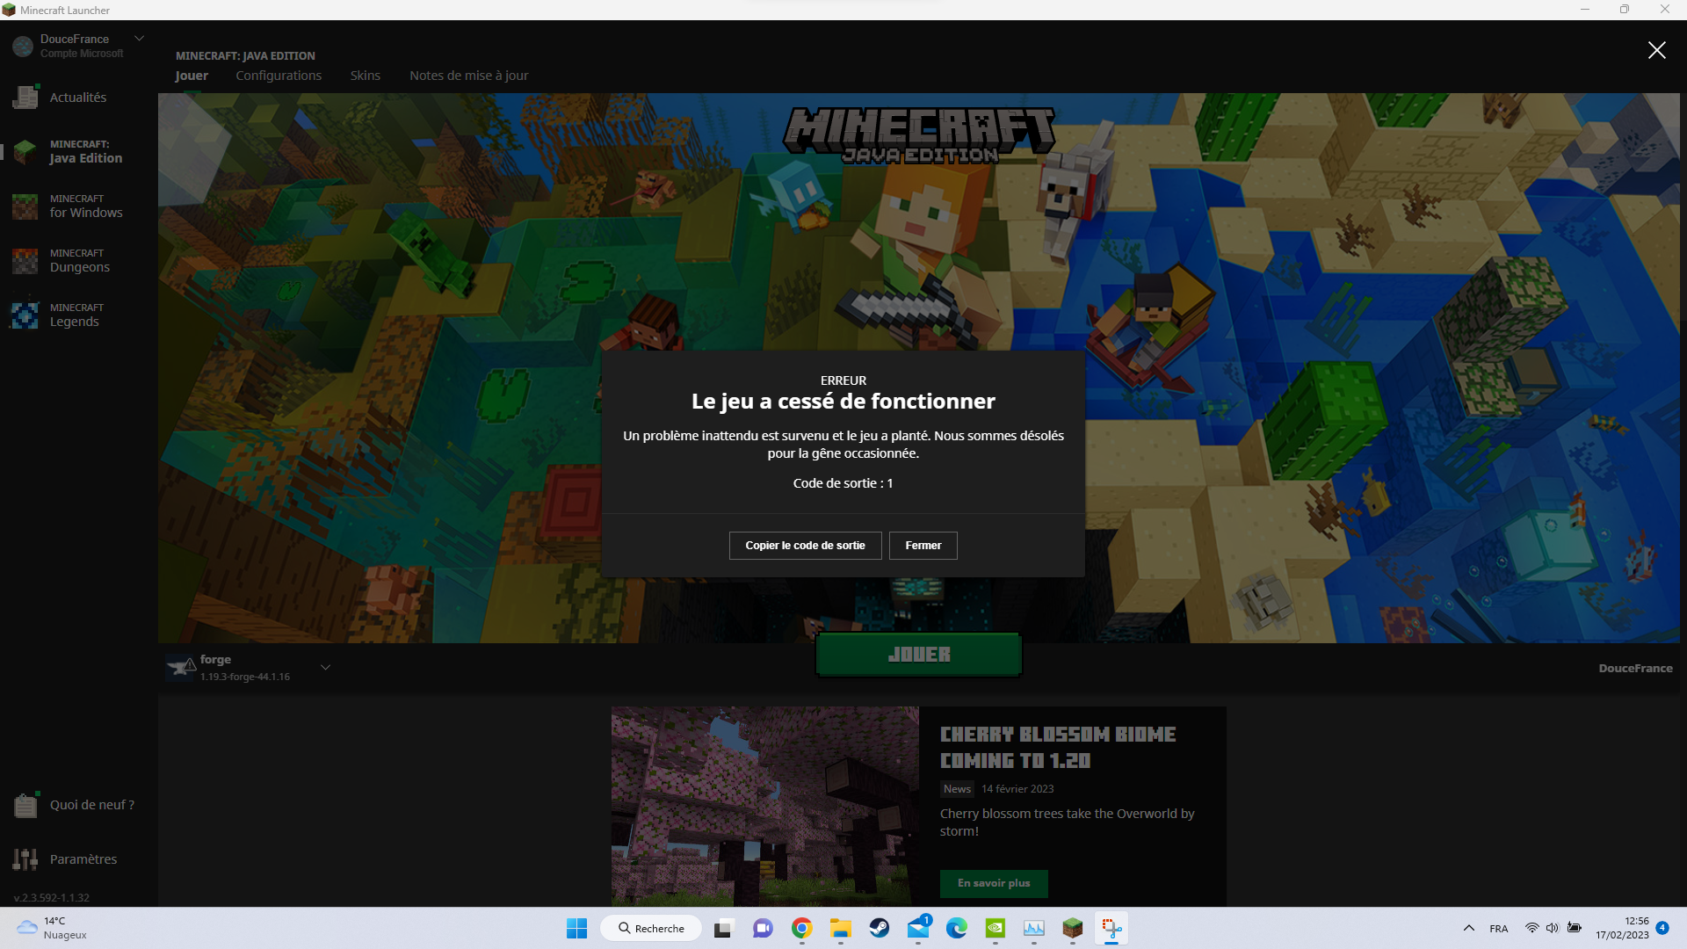1687x949 pixels.
Task: Expand the DouceFrance account menu chevron
Action: (139, 39)
